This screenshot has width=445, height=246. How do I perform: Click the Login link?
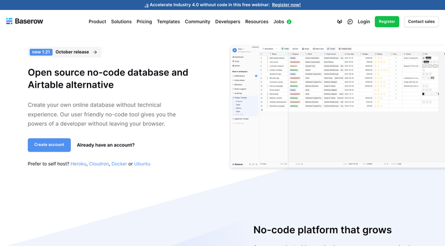point(364,22)
